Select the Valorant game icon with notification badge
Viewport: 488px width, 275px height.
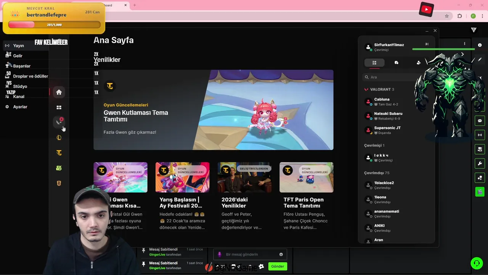59,122
